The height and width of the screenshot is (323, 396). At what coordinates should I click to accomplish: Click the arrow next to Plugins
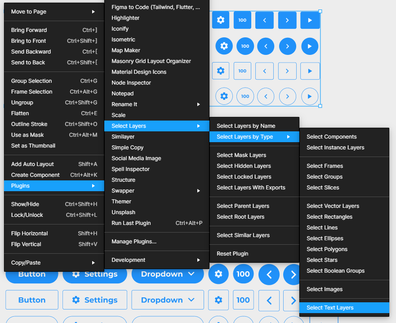click(93, 186)
